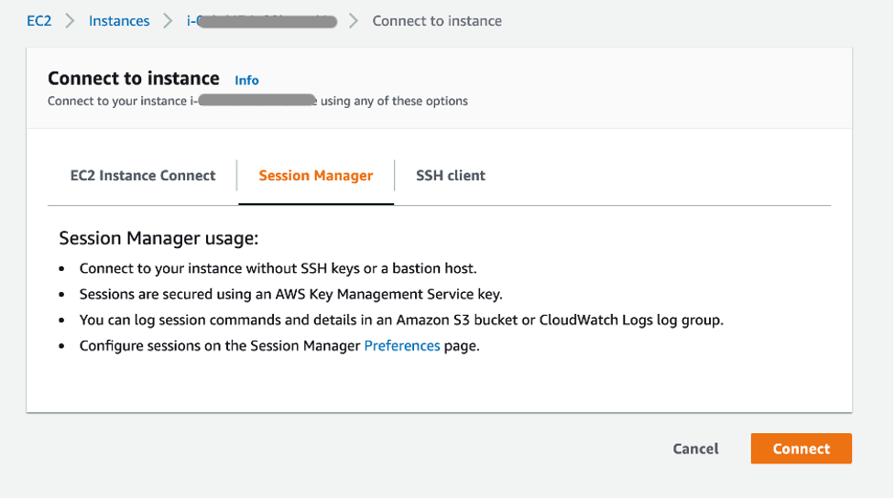The width and height of the screenshot is (895, 499).
Task: Click the 'Connect to instance' panel heading
Action: 134,78
